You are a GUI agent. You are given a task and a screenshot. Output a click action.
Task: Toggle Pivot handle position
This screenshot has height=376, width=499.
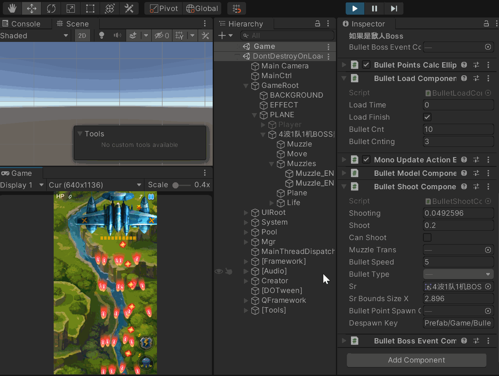pyautogui.click(x=163, y=8)
